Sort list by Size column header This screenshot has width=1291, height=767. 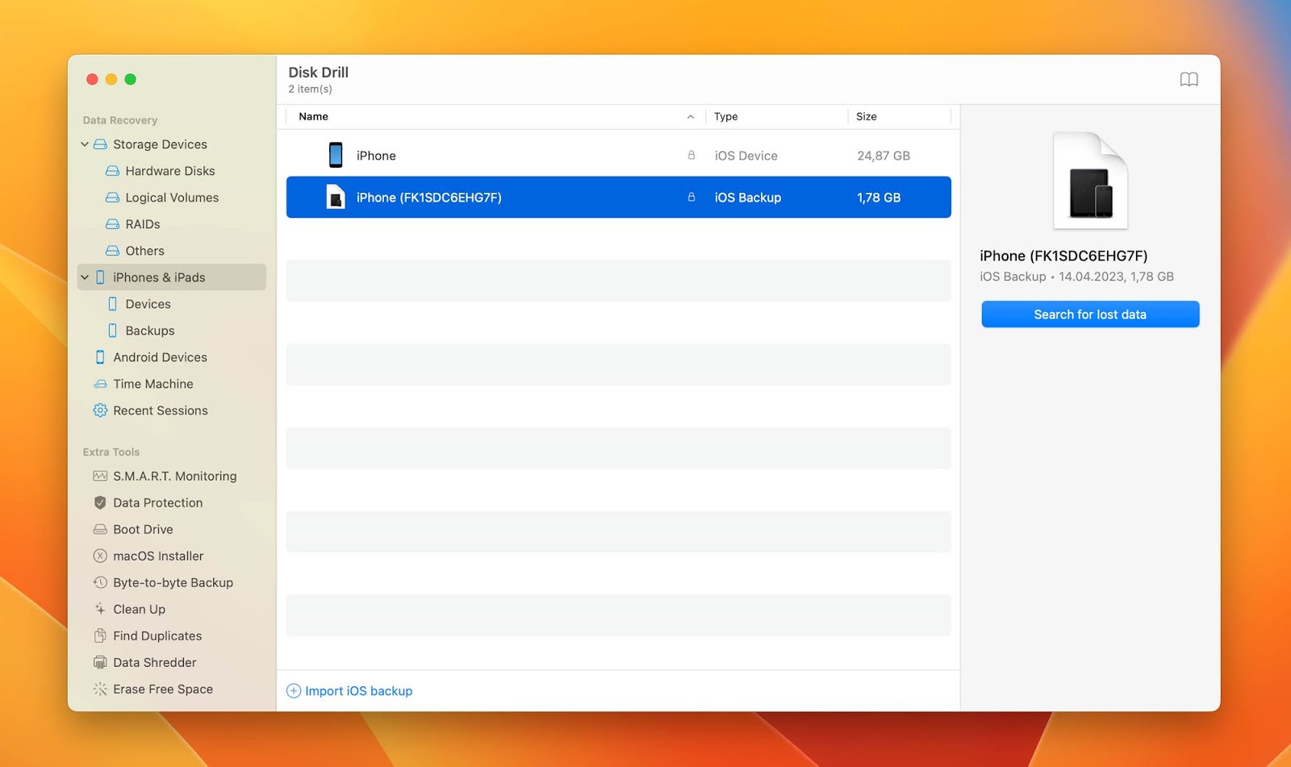(x=866, y=117)
